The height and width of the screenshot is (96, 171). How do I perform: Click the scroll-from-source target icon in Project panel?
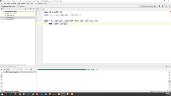coord(26,9)
